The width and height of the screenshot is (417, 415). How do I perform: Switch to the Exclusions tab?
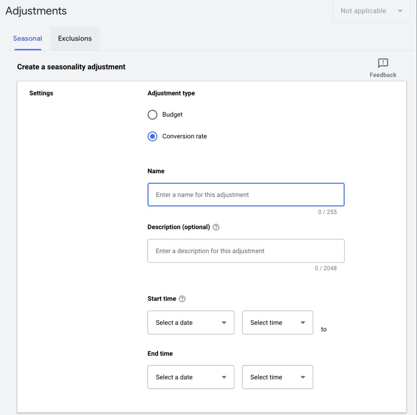[75, 38]
